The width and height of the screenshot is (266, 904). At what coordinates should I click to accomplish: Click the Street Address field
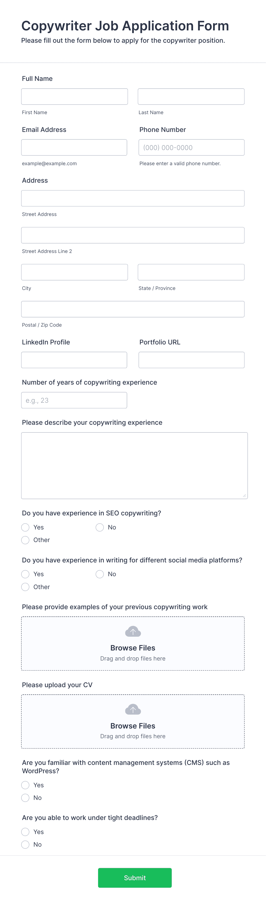pyautogui.click(x=133, y=198)
